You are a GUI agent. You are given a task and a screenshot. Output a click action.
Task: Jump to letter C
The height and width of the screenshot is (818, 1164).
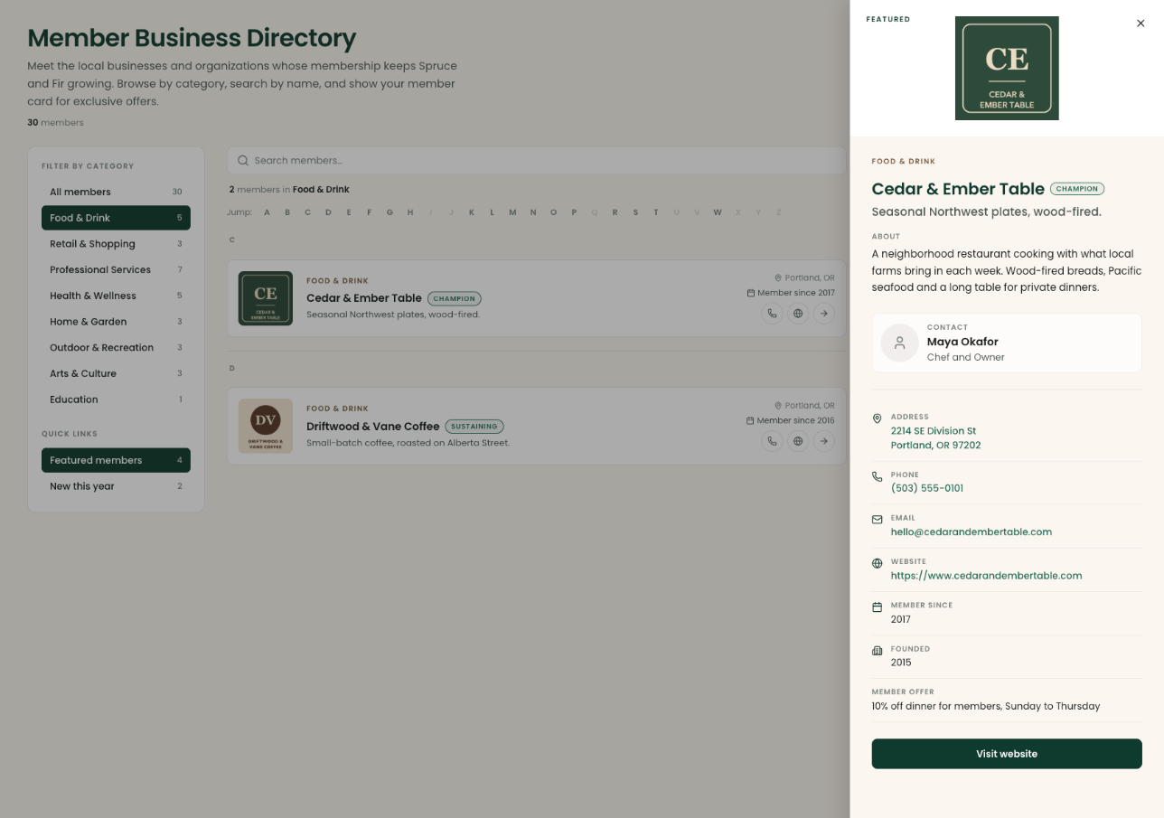click(x=307, y=212)
